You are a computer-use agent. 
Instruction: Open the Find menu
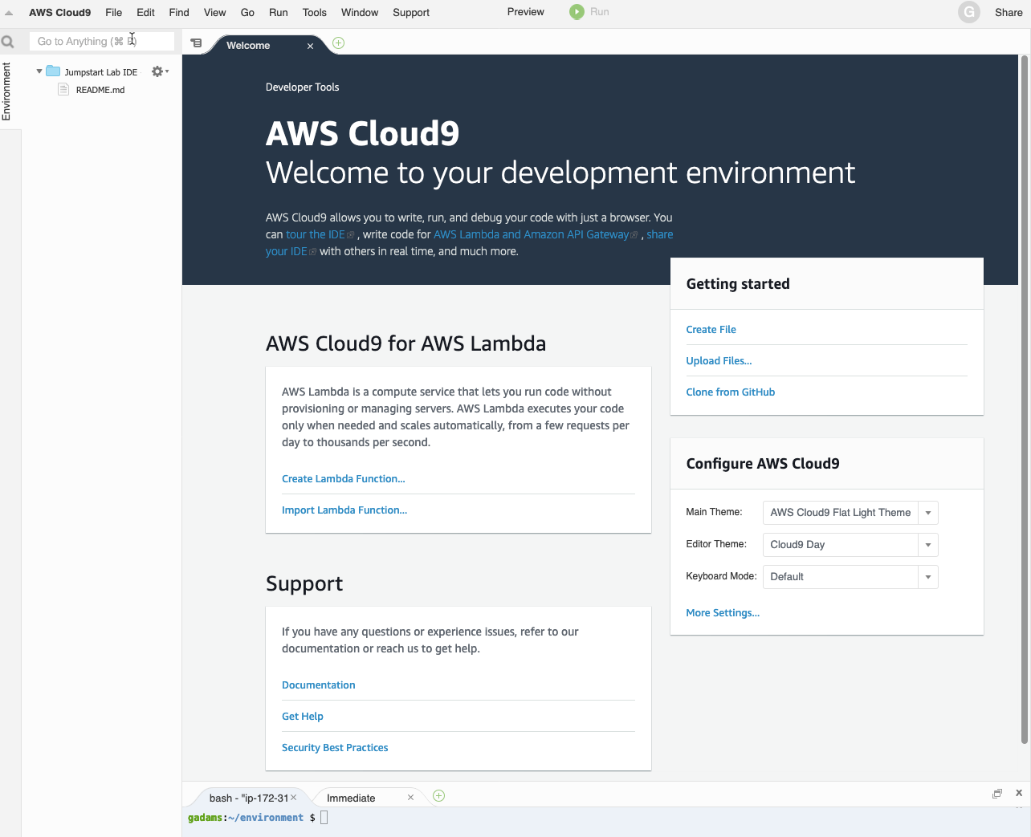[179, 13]
